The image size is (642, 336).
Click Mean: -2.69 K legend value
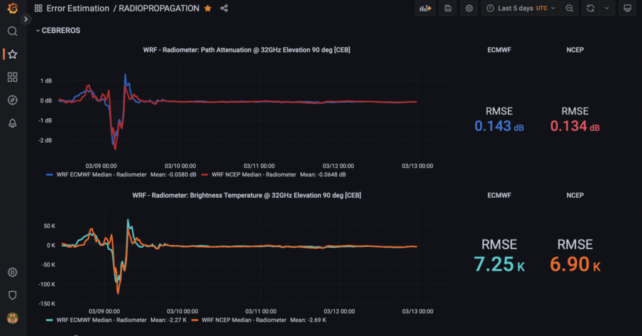(308, 320)
